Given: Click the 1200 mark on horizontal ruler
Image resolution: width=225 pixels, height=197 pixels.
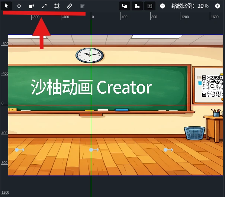Looking at the screenshot, I should click(185, 17).
